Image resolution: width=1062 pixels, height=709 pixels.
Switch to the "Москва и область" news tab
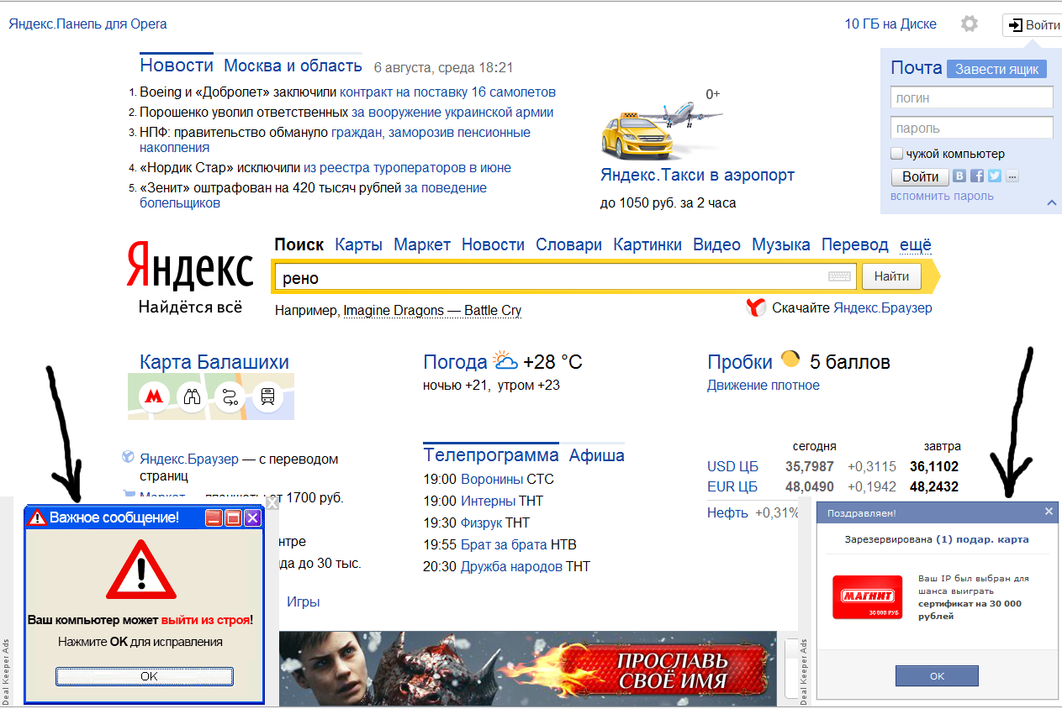[293, 66]
